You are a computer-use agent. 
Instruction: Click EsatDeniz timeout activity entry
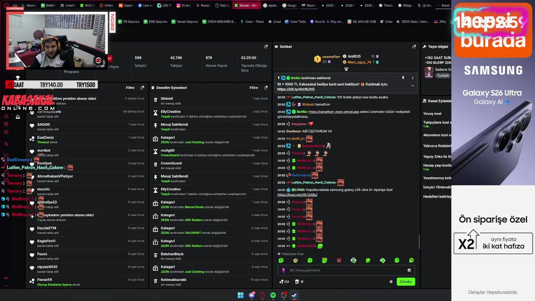87,140
